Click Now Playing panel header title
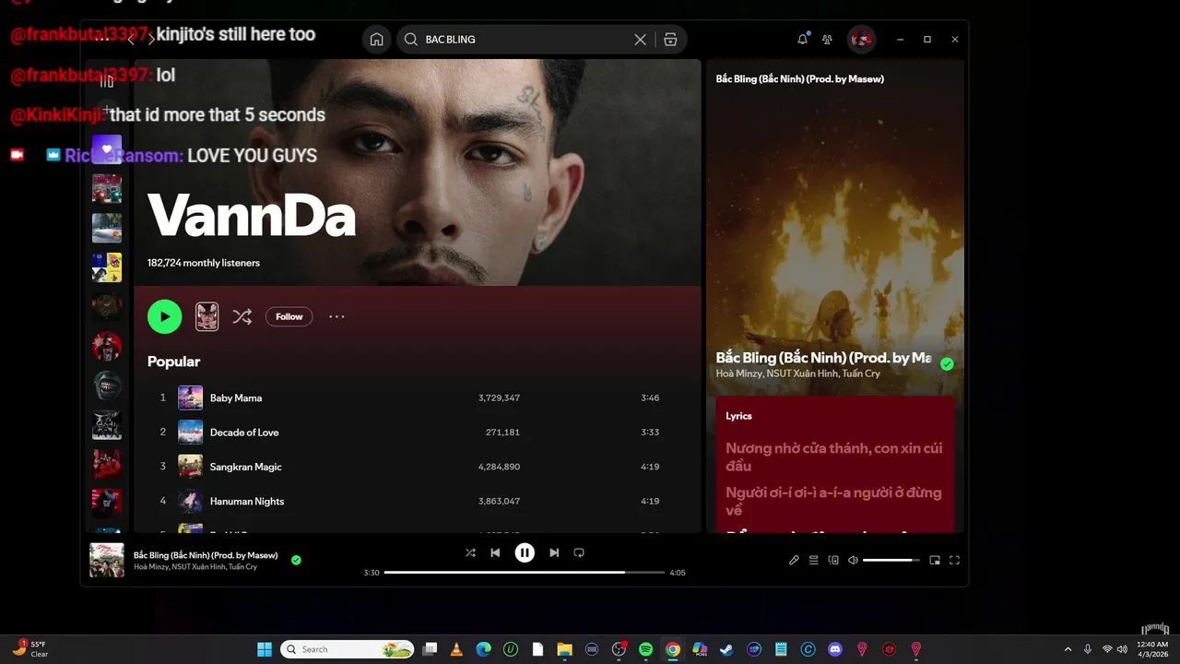This screenshot has width=1180, height=664. pyautogui.click(x=799, y=79)
